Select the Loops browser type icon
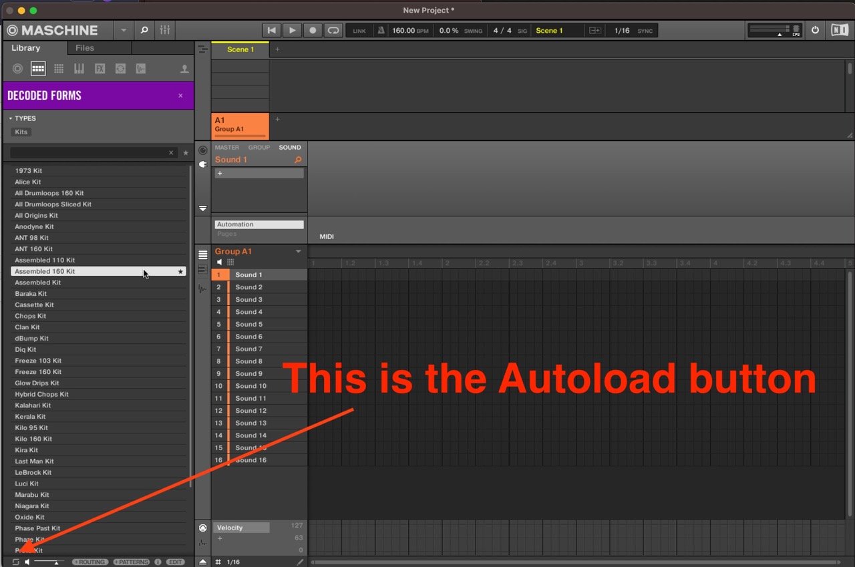855x567 pixels. 120,69
